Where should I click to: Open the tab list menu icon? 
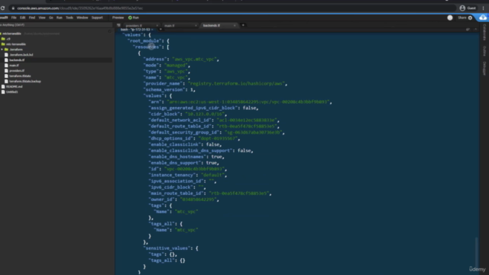tap(118, 25)
